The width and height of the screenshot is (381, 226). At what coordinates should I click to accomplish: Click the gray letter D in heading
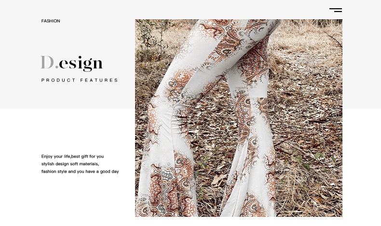(47, 62)
